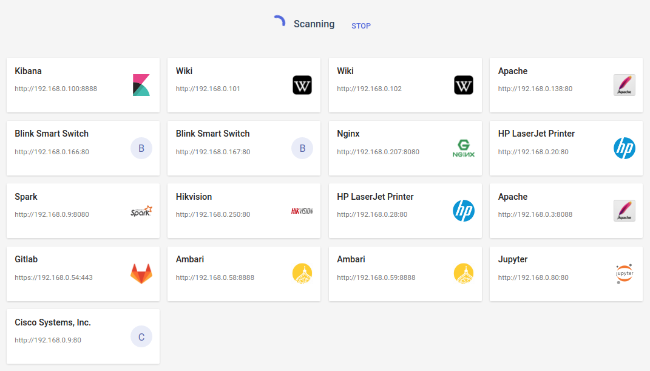Viewport: 650px width, 371px height.
Task: Click Blink Smart Switch title for 192.168.0.167:80
Action: coord(212,134)
